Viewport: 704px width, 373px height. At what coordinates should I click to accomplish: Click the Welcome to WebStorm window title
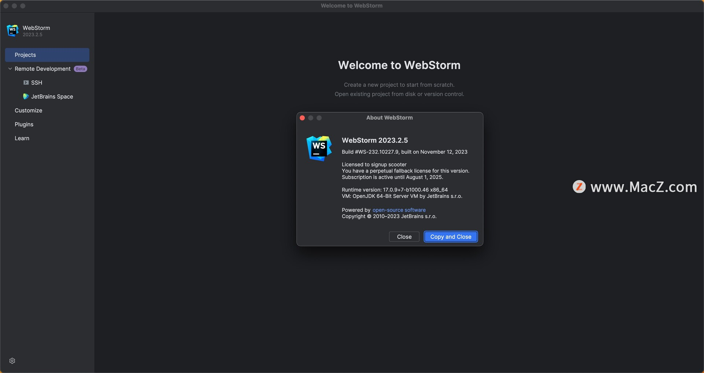click(x=352, y=6)
